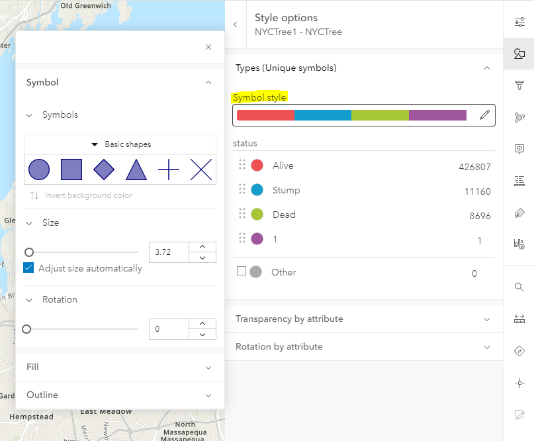Select the Styles panel icon
Screen dimensions: 534x441
tap(519, 54)
